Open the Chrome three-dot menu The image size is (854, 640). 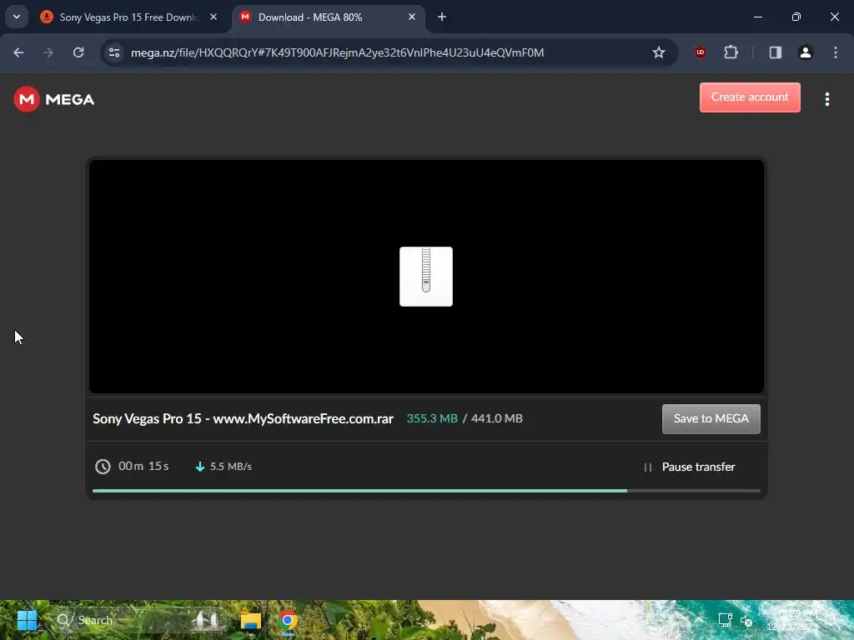[x=836, y=52]
